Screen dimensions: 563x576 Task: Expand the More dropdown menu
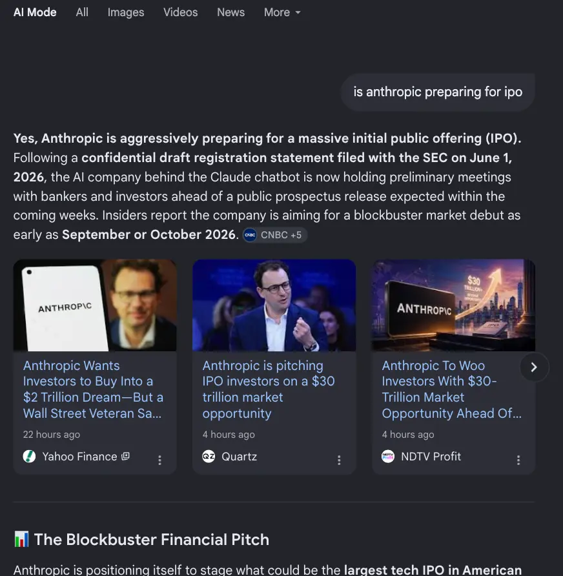tap(282, 12)
